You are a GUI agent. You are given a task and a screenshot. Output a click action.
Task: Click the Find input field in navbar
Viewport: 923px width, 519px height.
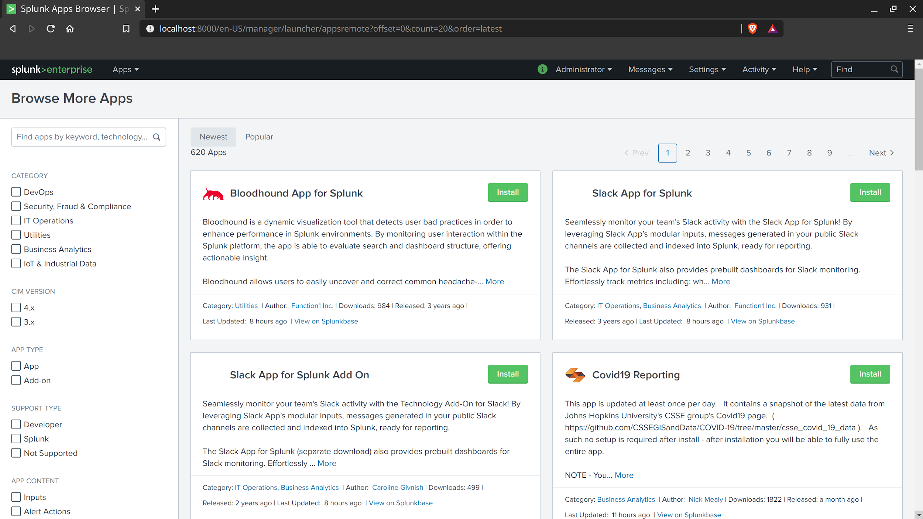(x=861, y=69)
